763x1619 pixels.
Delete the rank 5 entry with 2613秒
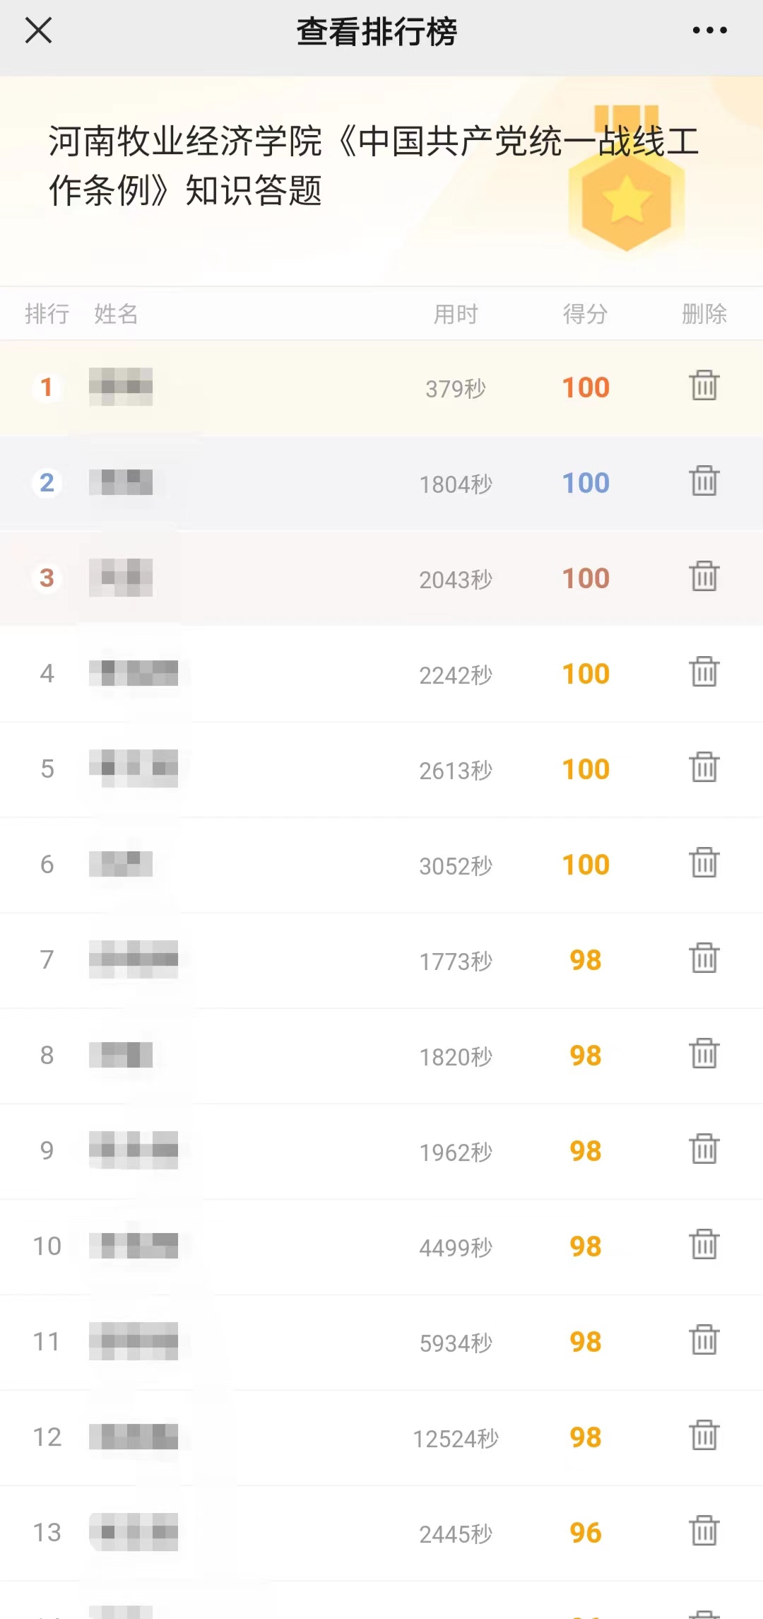704,767
